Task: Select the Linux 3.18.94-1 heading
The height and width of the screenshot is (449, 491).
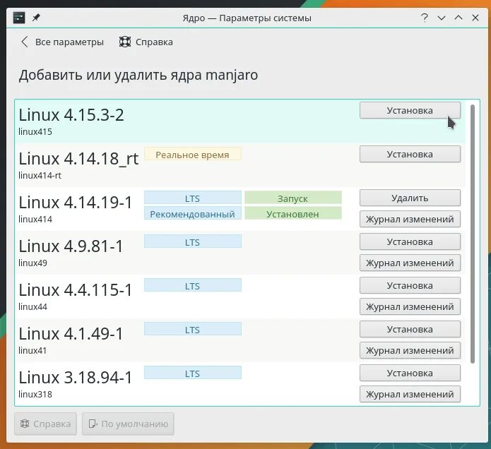Action: [x=76, y=378]
